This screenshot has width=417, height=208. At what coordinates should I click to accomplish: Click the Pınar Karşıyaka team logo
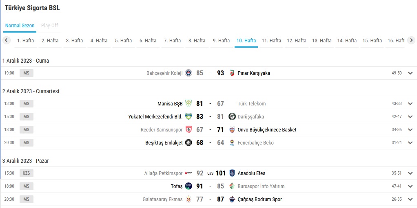(232, 73)
